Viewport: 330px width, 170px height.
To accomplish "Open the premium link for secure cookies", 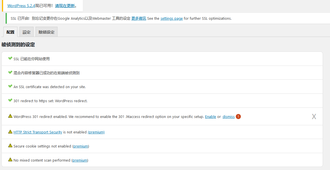I will 81,146.
